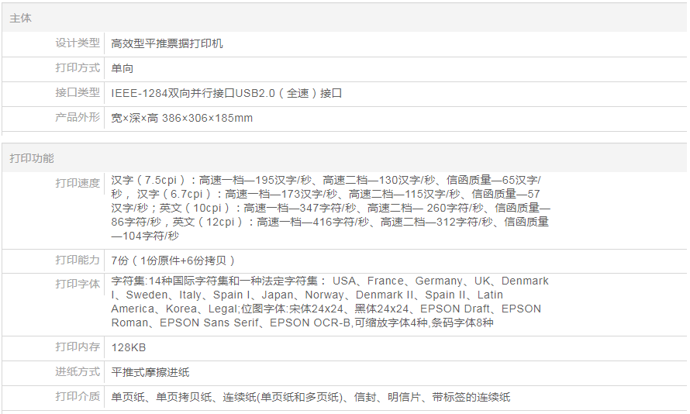The width and height of the screenshot is (690, 414).
Task: Click the 高效型平推票据打印机 value text
Action: click(167, 43)
